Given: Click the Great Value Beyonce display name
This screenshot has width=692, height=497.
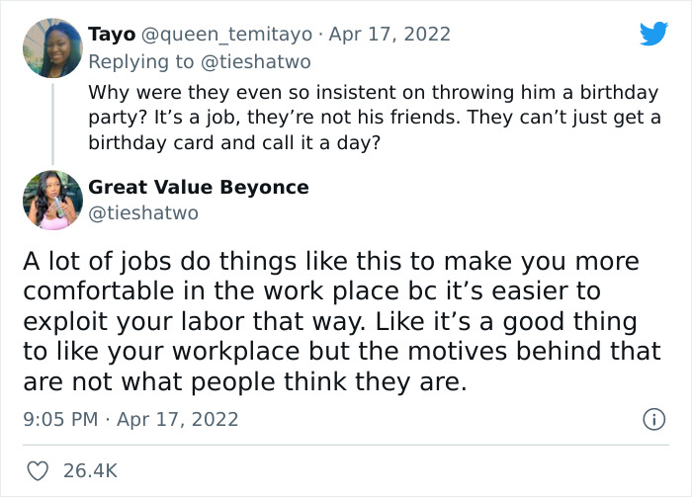Looking at the screenshot, I should 198,187.
